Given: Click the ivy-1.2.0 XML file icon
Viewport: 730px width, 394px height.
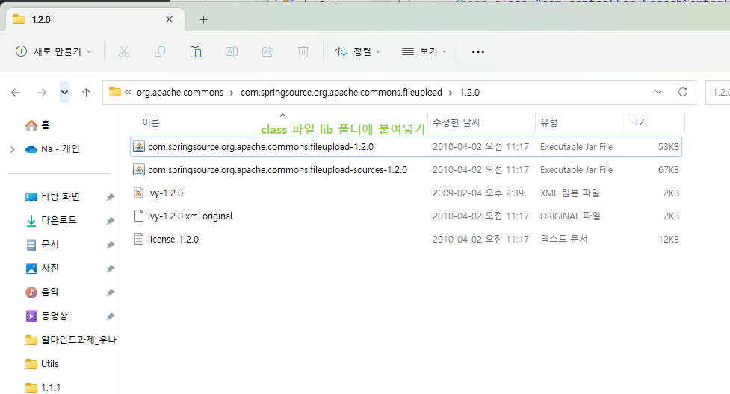Looking at the screenshot, I should [x=139, y=193].
